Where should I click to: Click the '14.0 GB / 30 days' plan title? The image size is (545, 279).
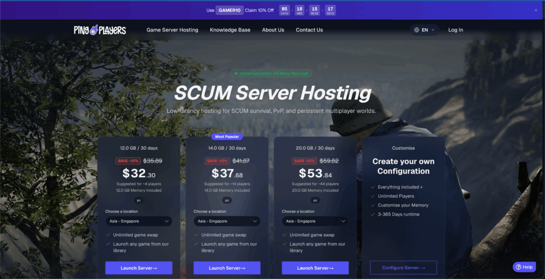[x=227, y=148]
